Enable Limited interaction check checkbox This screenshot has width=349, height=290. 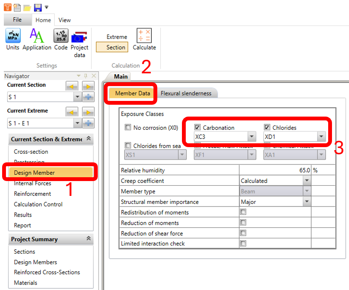(x=243, y=244)
